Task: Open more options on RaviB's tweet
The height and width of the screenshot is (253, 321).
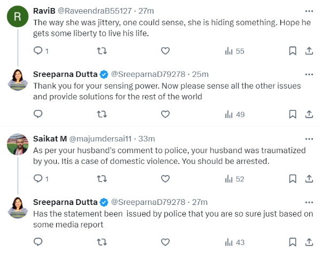Action: coord(309,11)
